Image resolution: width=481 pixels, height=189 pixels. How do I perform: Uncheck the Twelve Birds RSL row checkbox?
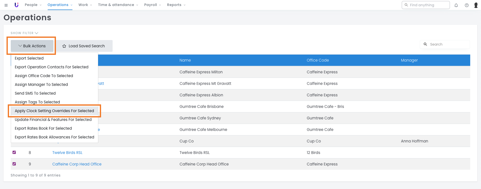(14, 152)
